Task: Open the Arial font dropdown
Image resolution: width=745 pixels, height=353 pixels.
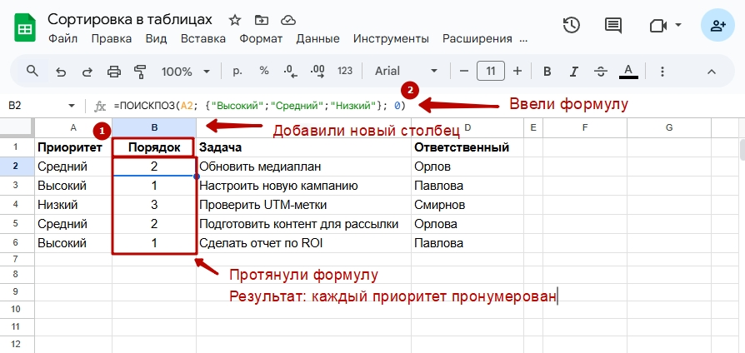Action: (x=406, y=72)
